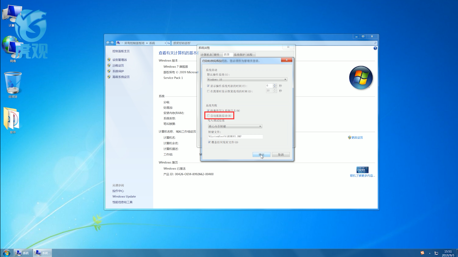Click the dump file path field
This screenshot has height=257, width=458.
pyautogui.click(x=235, y=137)
